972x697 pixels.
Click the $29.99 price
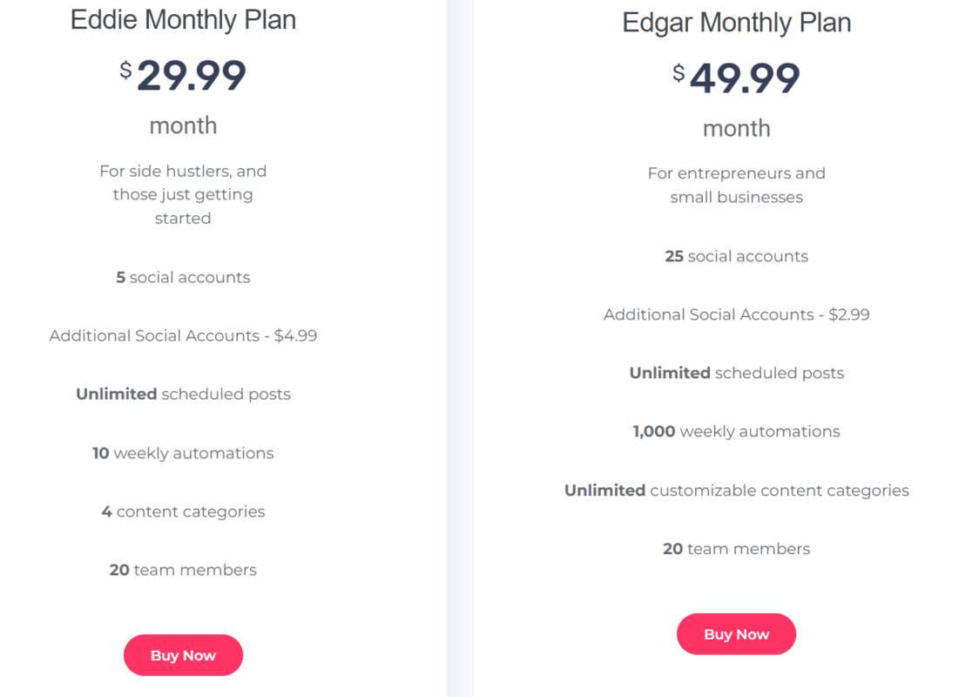coord(183,76)
